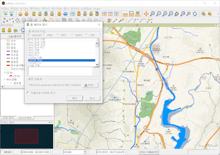This screenshot has height=155, width=220.
Task: Open the scale 45380 dropdown
Action: pyautogui.click(x=85, y=152)
